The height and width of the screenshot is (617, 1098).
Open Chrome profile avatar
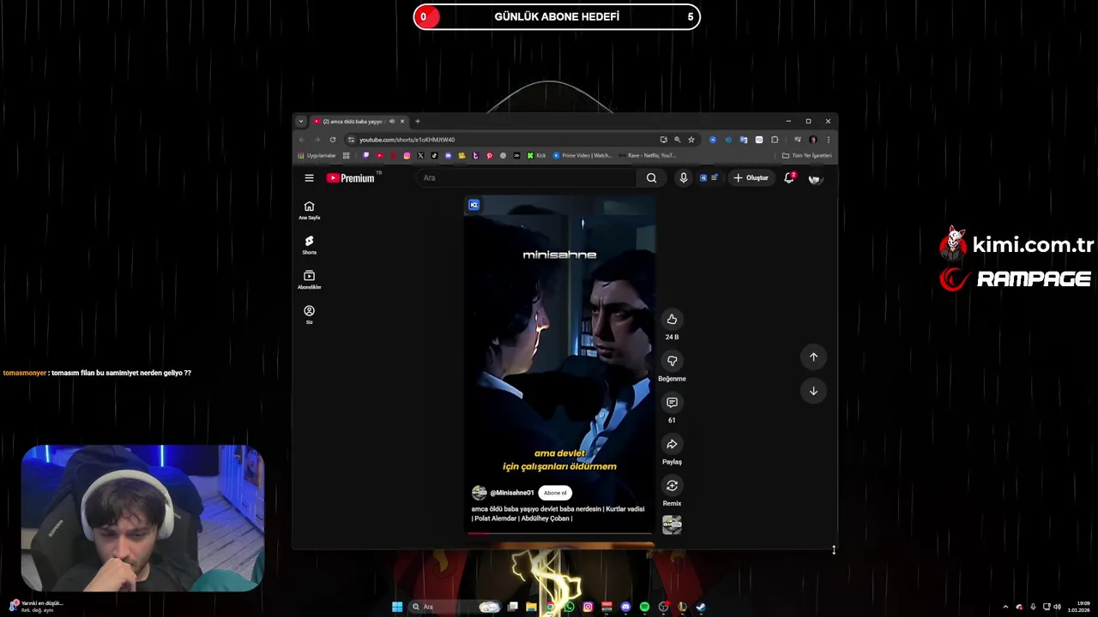coord(813,140)
